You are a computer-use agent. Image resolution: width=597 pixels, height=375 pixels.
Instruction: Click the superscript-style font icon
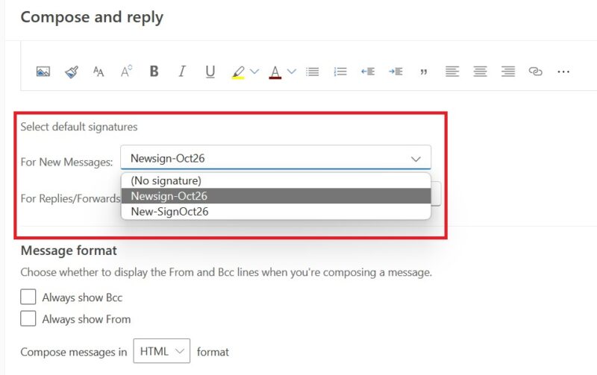(126, 71)
